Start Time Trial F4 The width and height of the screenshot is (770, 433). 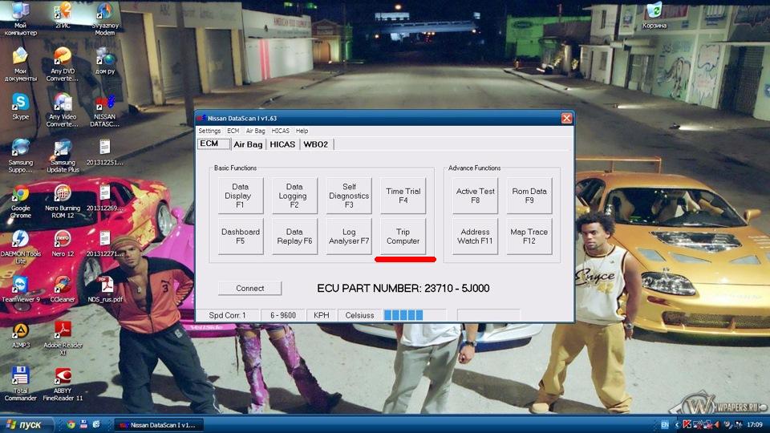tap(403, 196)
